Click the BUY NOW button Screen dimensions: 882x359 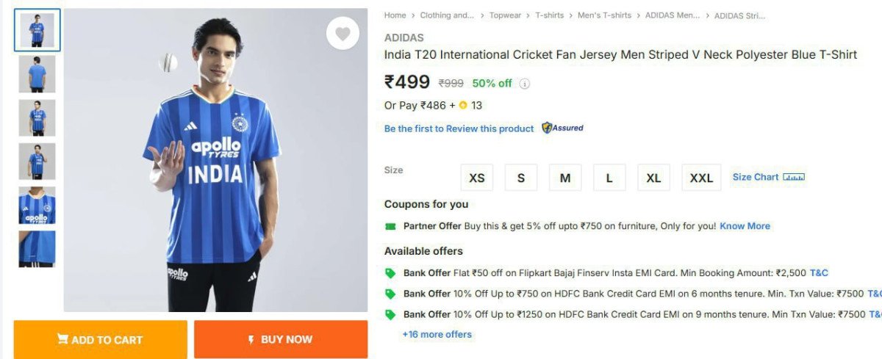[x=281, y=339]
